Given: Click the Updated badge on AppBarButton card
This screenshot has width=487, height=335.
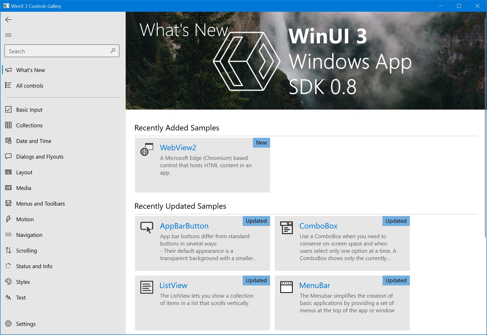Looking at the screenshot, I should (256, 221).
